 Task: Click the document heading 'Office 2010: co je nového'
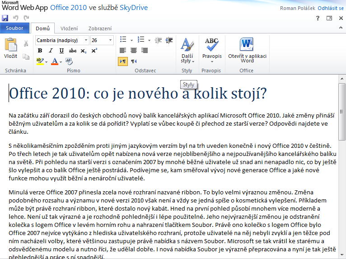138,94
